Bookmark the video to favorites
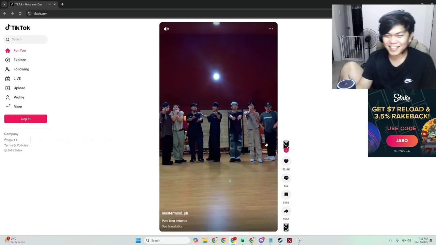Screen dimensions: 436x245 tap(286, 195)
